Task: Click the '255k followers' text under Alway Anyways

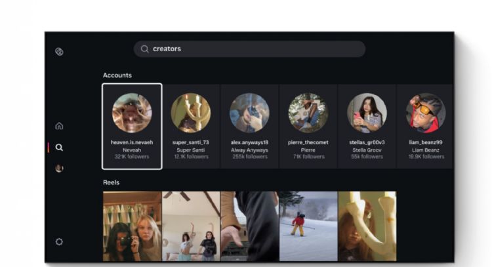Action: click(250, 157)
